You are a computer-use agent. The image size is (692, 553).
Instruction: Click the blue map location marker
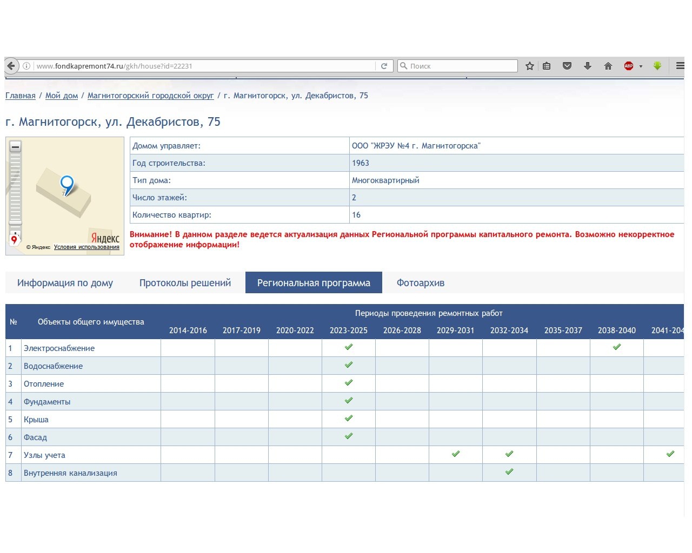67,185
